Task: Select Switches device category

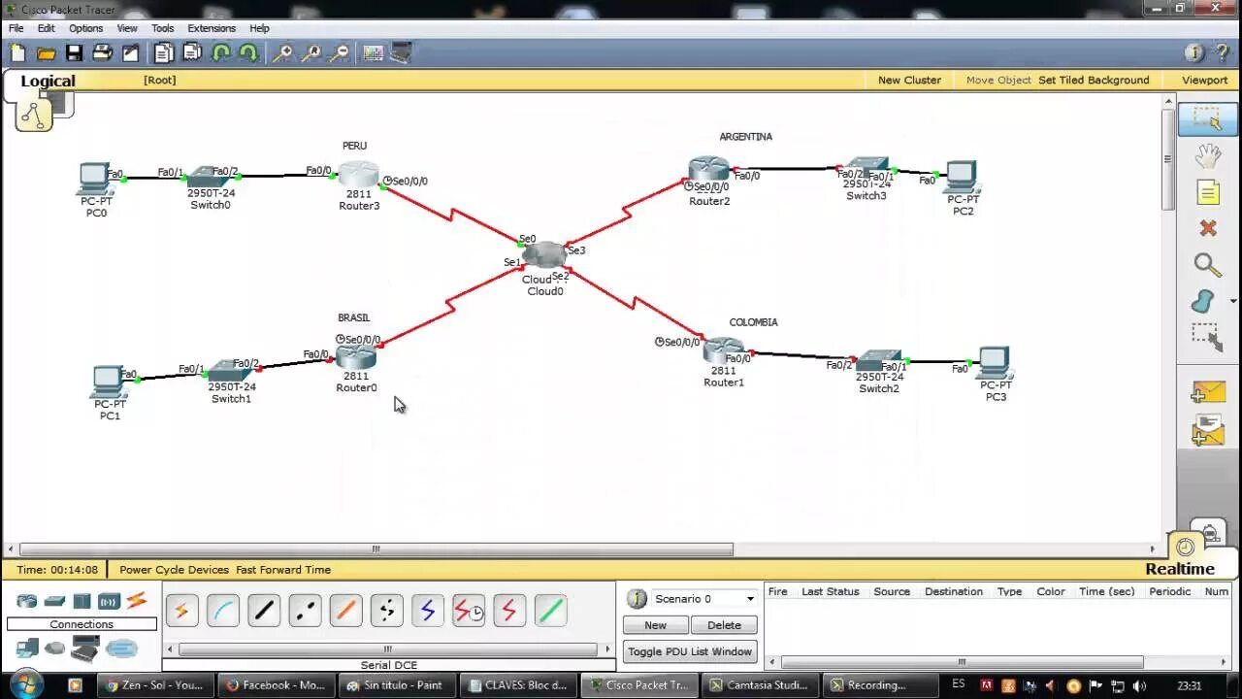Action: [x=54, y=601]
